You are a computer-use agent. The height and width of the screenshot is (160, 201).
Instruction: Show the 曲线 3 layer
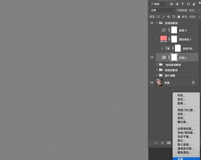coord(152,30)
